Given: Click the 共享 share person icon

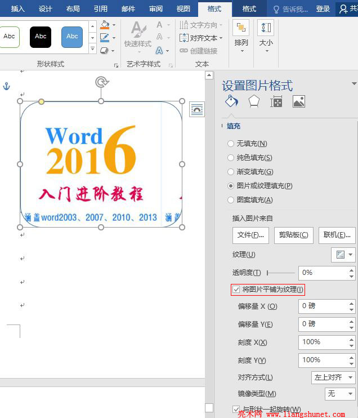Looking at the screenshot, I should click(343, 9).
